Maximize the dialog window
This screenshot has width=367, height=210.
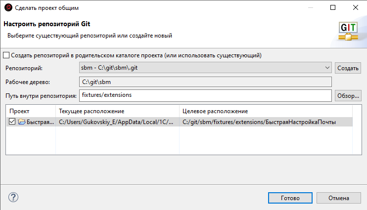coord(333,8)
